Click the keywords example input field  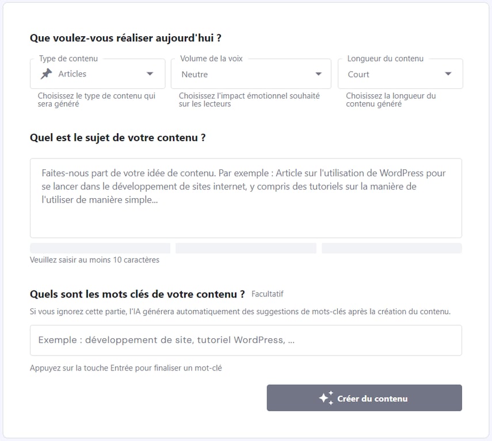click(x=246, y=340)
